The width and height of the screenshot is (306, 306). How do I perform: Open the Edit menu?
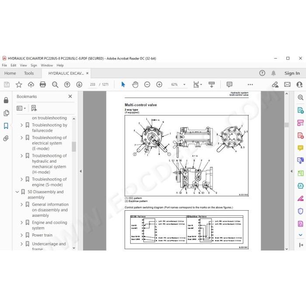coord(13,66)
